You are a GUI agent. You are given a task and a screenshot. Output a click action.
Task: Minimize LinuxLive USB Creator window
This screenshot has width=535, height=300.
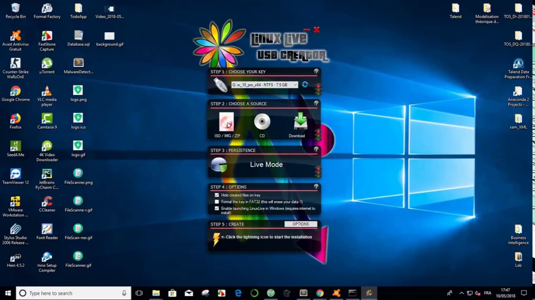click(307, 30)
